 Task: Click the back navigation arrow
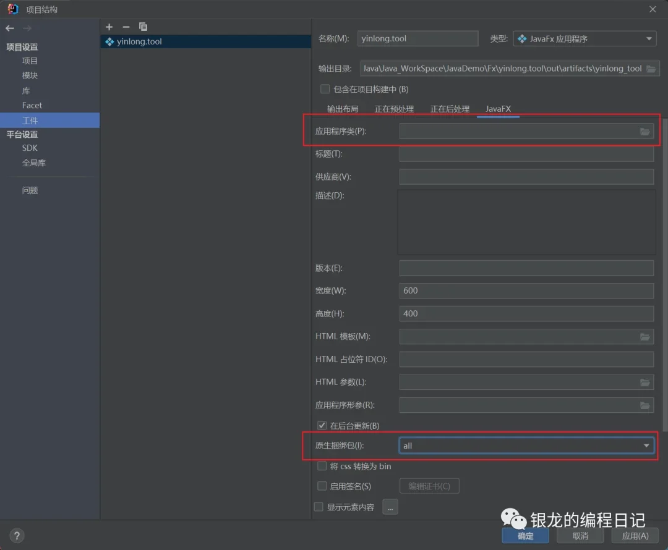pos(9,27)
